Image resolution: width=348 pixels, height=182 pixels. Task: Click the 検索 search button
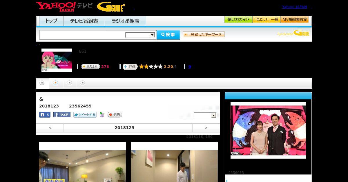[168, 35]
